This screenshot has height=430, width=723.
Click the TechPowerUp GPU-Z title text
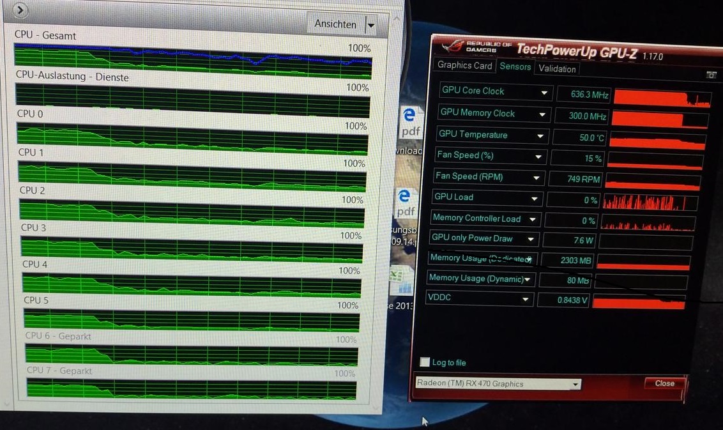tap(577, 50)
